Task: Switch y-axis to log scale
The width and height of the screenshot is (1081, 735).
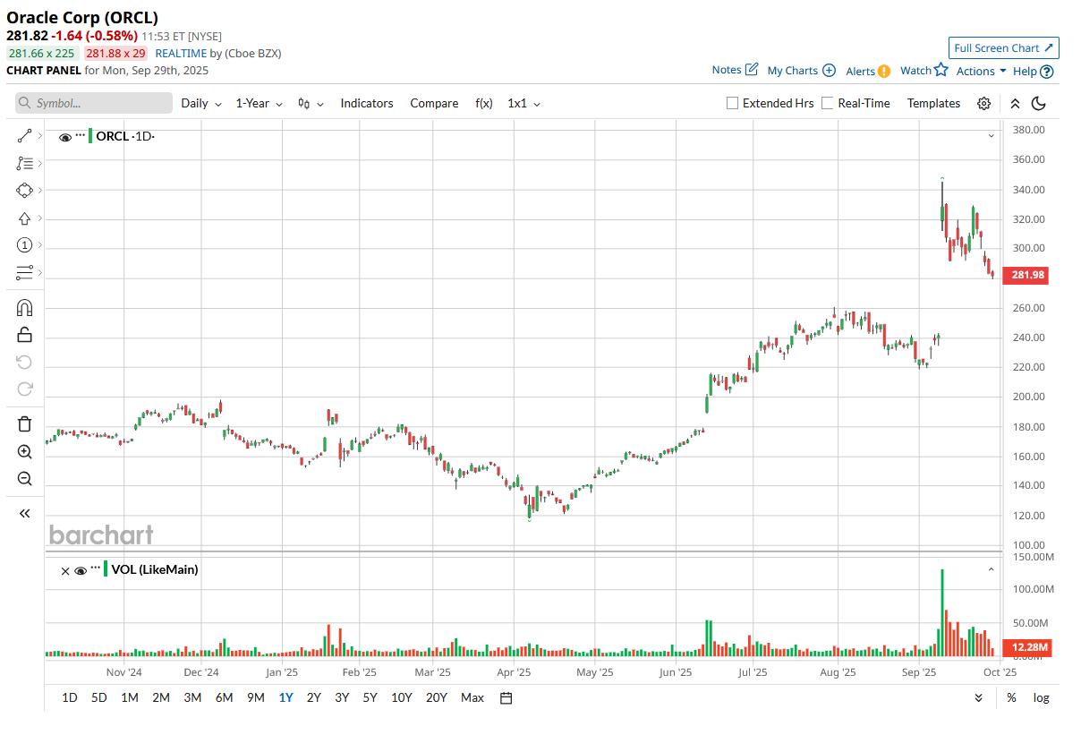Action: pos(1041,697)
